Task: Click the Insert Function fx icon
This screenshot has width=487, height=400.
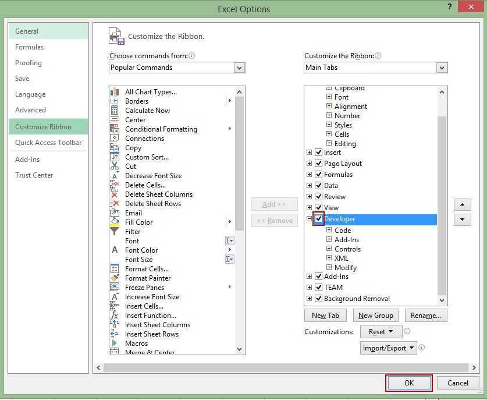Action: (115, 316)
